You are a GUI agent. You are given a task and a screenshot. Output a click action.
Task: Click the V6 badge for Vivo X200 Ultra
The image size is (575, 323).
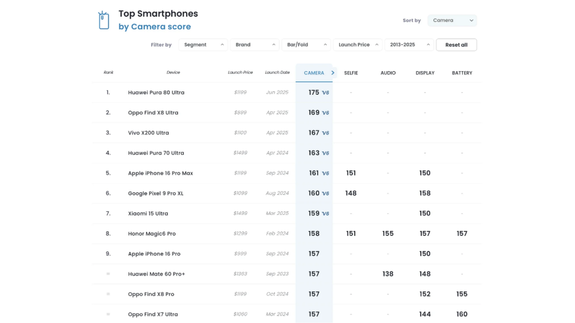click(x=326, y=133)
